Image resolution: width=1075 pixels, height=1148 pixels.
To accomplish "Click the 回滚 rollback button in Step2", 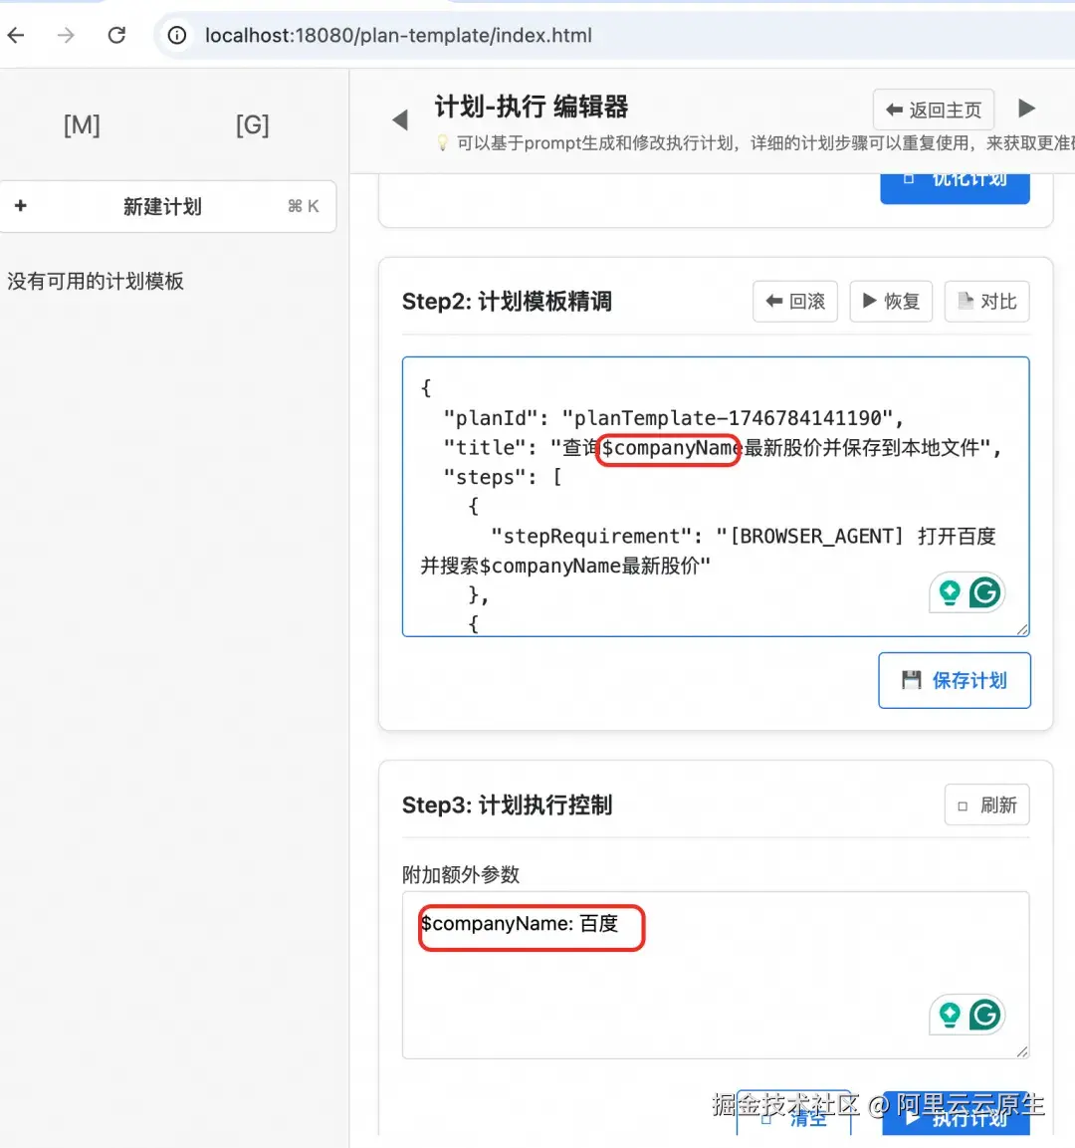I will [x=795, y=301].
